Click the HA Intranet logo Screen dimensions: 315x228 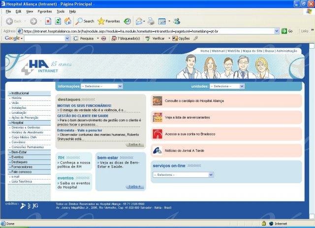click(x=39, y=66)
